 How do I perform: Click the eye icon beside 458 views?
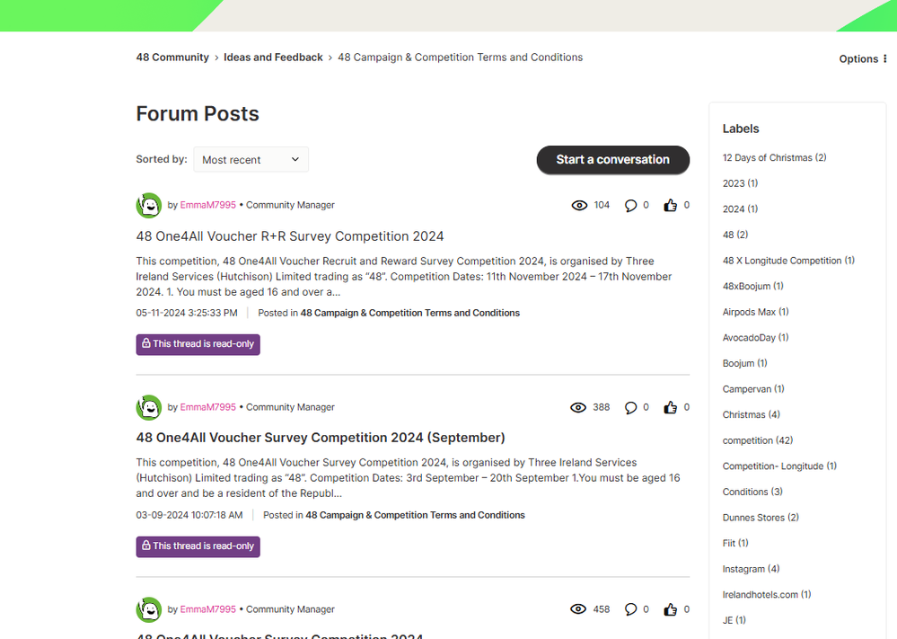579,609
